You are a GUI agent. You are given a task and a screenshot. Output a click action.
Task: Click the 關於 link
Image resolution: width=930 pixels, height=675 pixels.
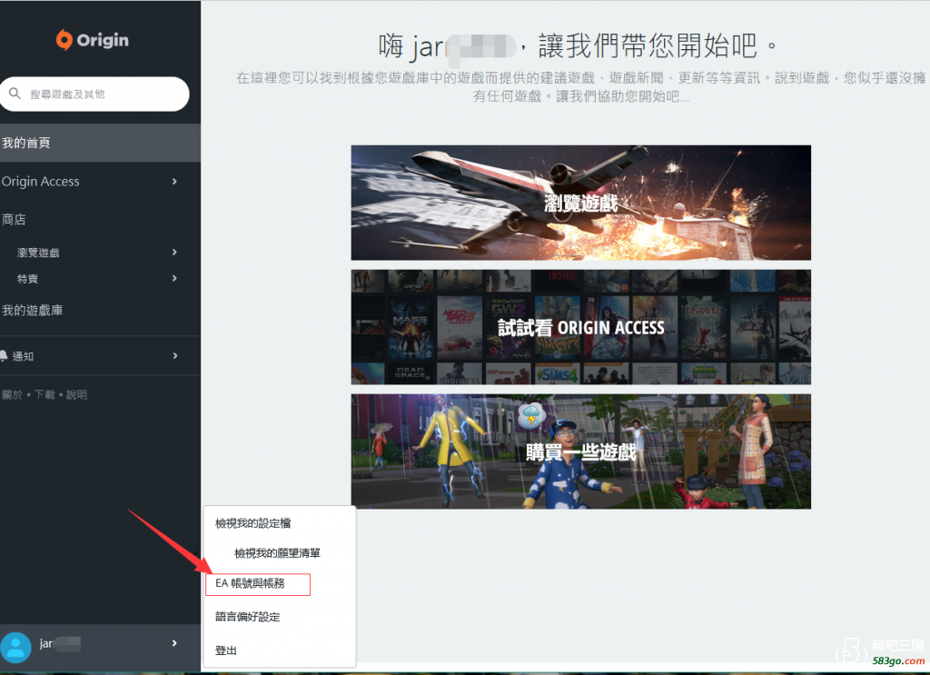[12, 395]
